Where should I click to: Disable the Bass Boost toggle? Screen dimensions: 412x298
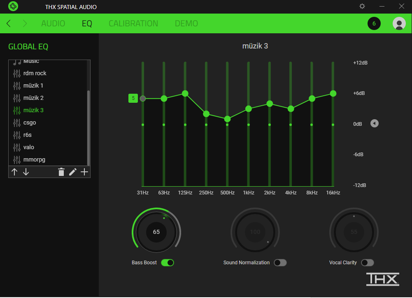click(168, 263)
